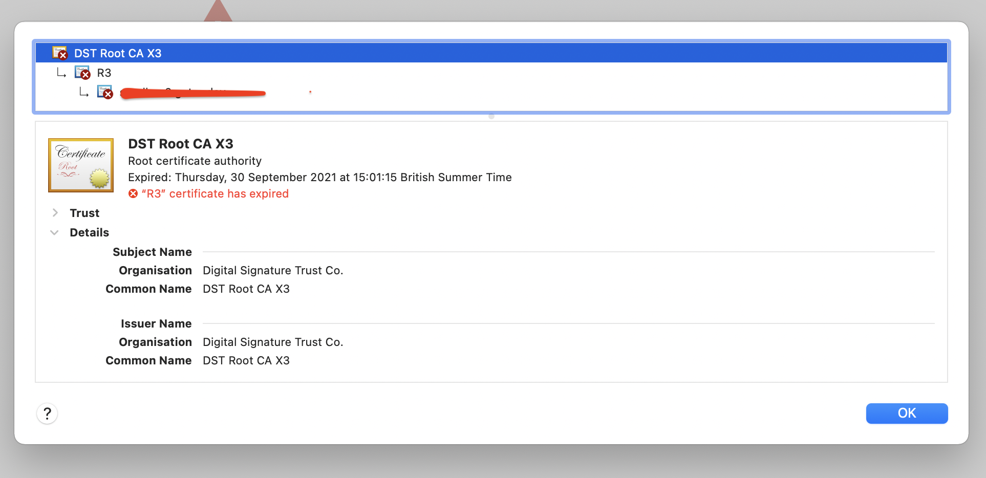Click the red error icon beside R3 expired message
986x478 pixels.
(x=133, y=193)
